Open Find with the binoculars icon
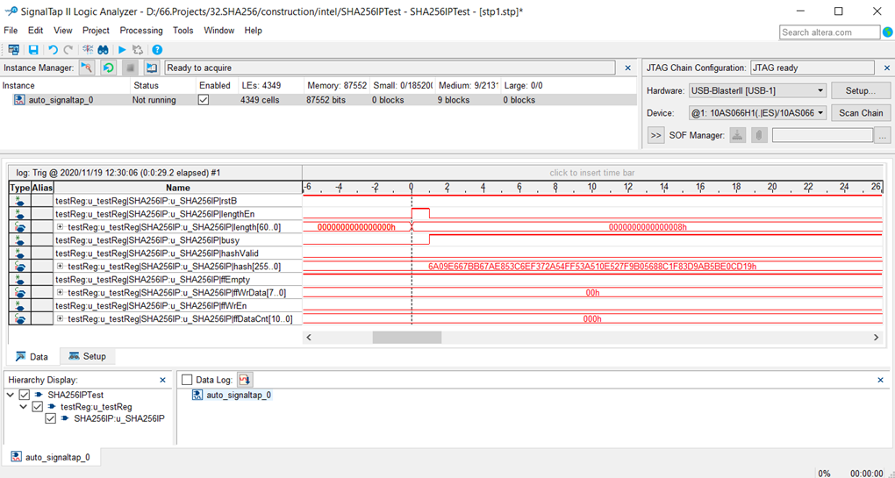Screen dimensions: 895x478 [104, 50]
